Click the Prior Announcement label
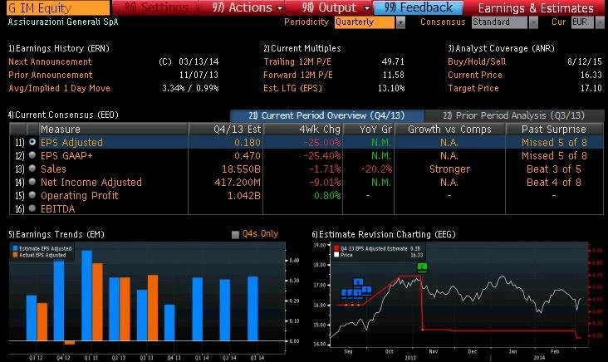 (x=51, y=75)
